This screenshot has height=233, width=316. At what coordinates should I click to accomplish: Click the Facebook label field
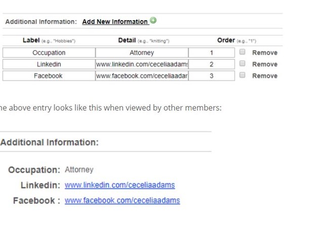click(49, 76)
